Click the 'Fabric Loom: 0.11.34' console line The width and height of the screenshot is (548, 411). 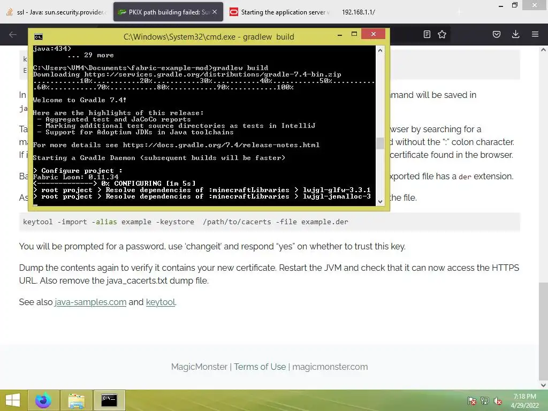(x=76, y=177)
